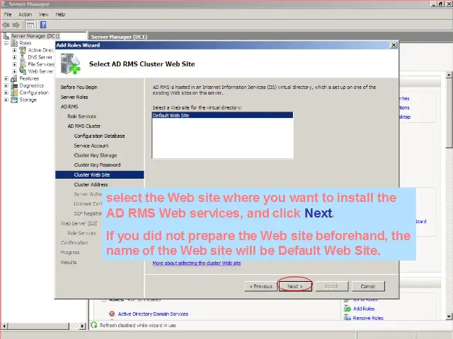Click the AD RMS wizard step
This screenshot has width=453, height=339.
(x=69, y=107)
